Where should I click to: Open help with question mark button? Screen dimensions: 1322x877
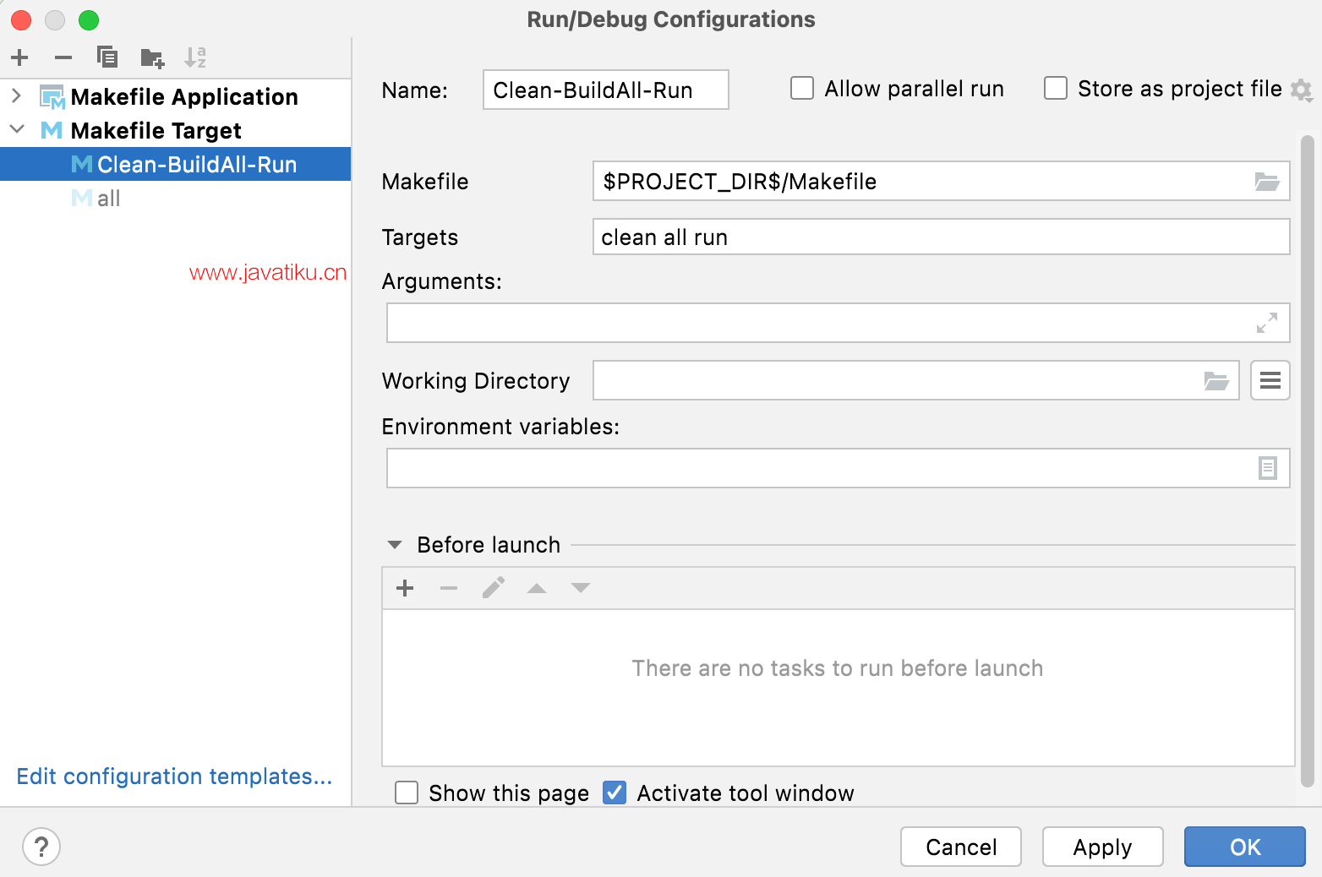(41, 847)
